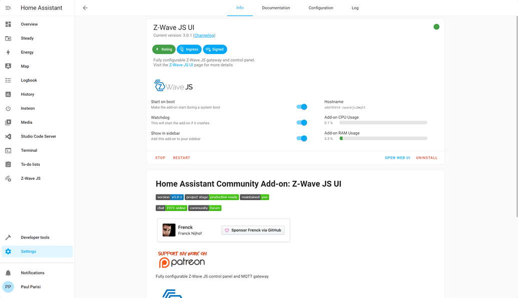Click the Changelog link
The width and height of the screenshot is (518, 298).
(204, 35)
